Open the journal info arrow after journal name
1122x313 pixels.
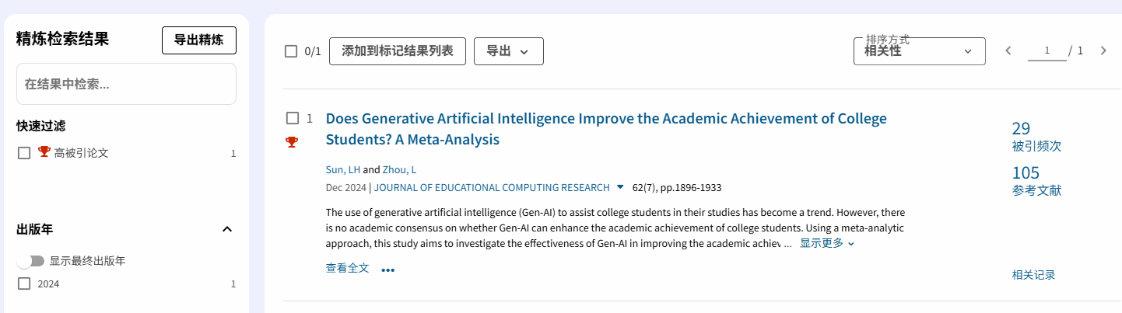[x=620, y=187]
